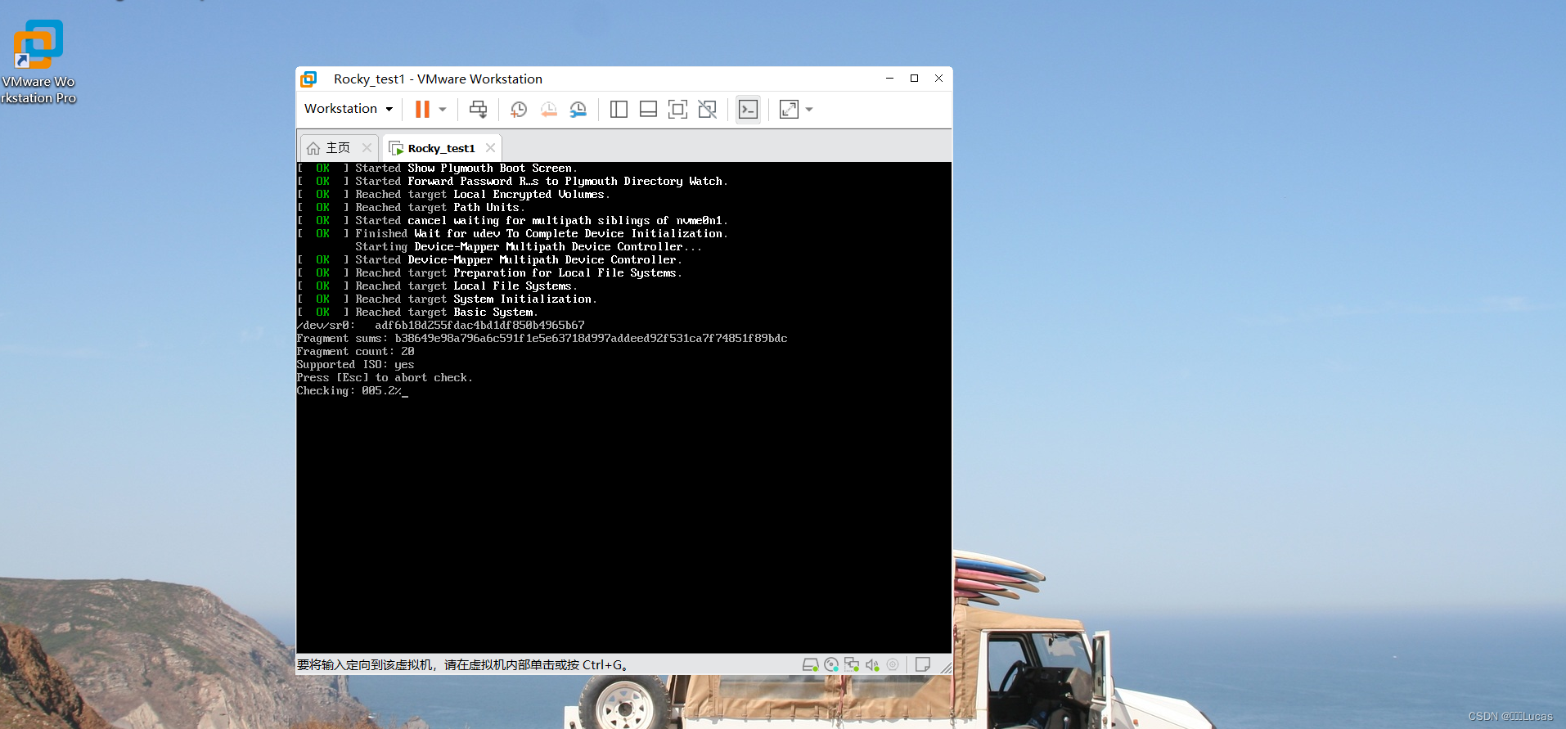This screenshot has height=729, width=1566.
Task: Open the message log note icon
Action: click(923, 664)
